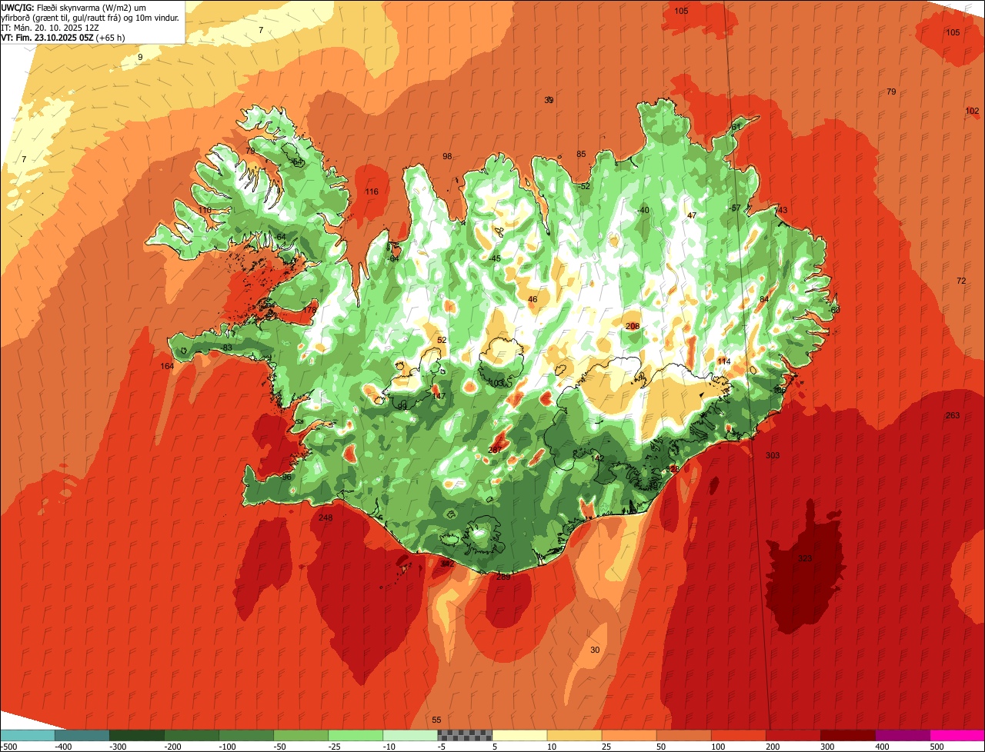Click the '-52' value near the north coast
The height and width of the screenshot is (752, 985).
click(584, 187)
